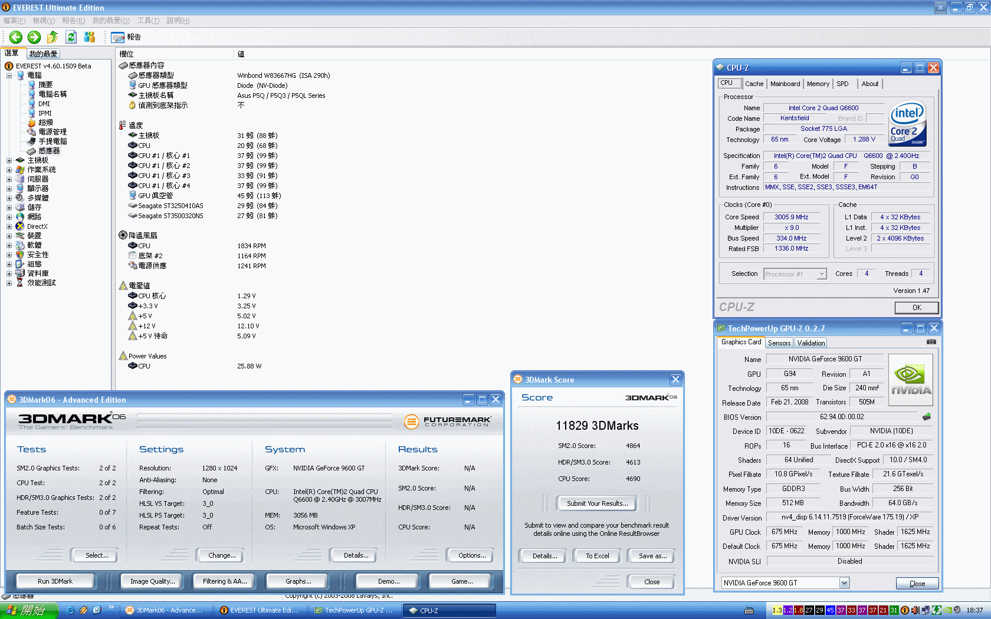The image size is (991, 619).
Task: Open the 報告 report wizard icon
Action: 118,37
